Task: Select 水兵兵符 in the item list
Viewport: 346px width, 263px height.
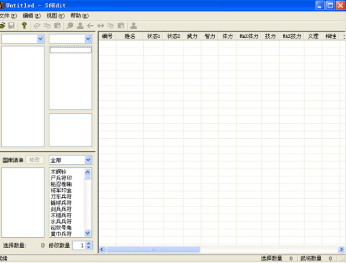Action: (x=61, y=221)
